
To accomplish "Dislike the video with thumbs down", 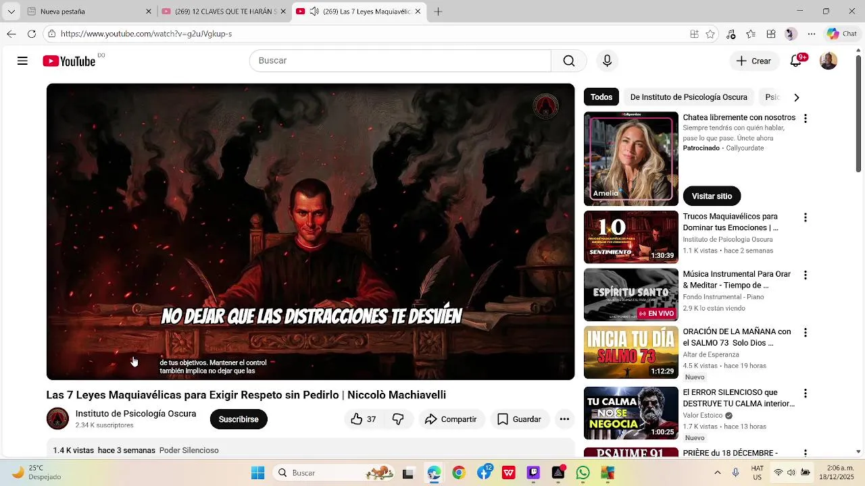I will (x=398, y=419).
